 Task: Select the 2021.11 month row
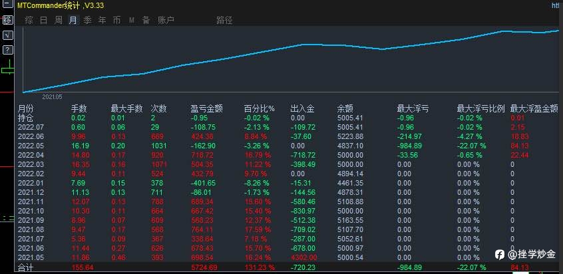coord(288,202)
